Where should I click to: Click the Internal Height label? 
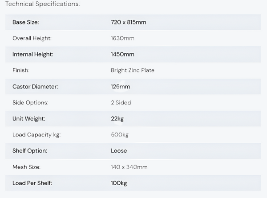(x=33, y=54)
